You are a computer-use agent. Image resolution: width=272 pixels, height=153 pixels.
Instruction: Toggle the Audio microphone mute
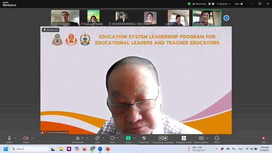(x=9, y=140)
